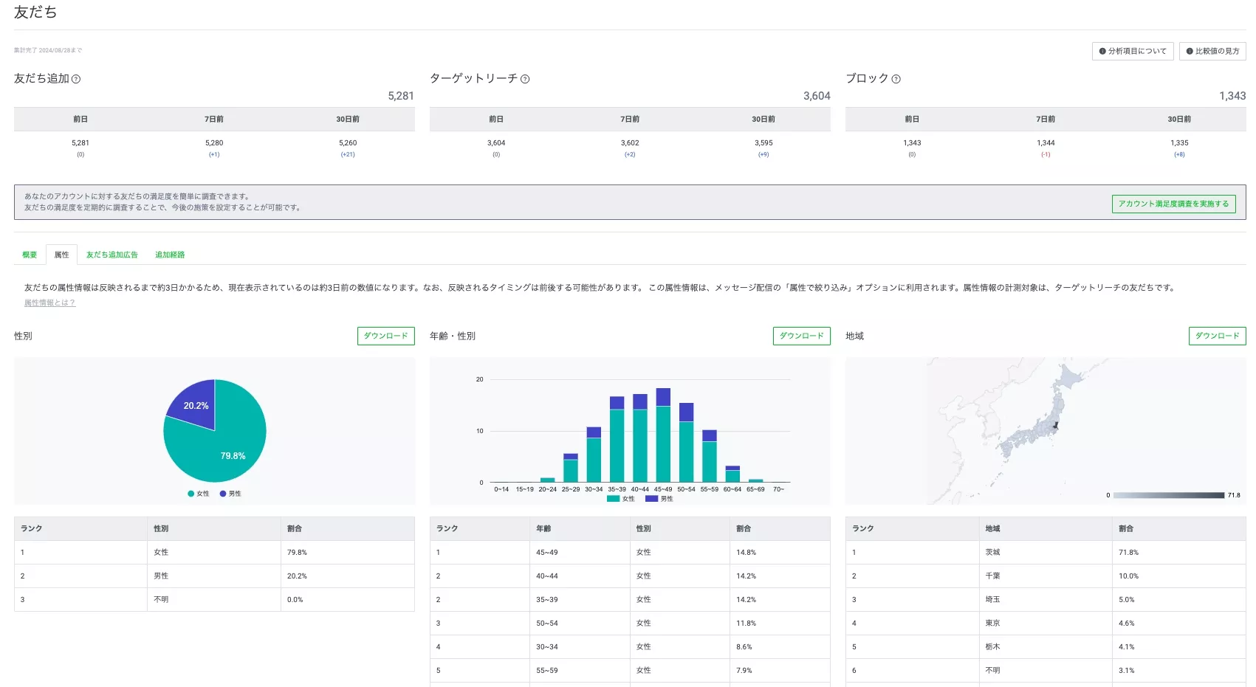
Task: Open the 属性情報とは？ link
Action: (x=49, y=303)
